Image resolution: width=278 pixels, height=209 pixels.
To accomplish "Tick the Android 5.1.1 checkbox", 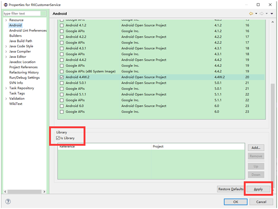I will [x=62, y=94].
